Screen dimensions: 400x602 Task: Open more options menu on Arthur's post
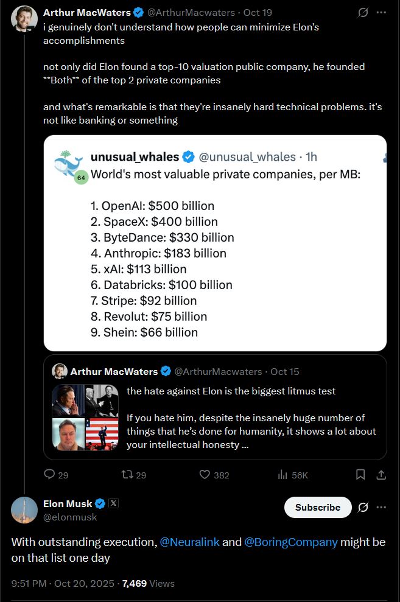coord(381,13)
